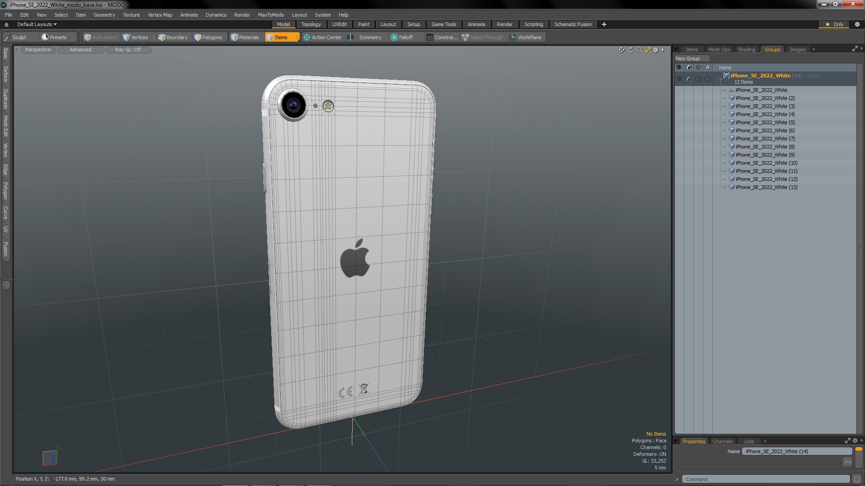865x486 pixels.
Task: Open layout settings gear at top right
Action: pos(857,24)
